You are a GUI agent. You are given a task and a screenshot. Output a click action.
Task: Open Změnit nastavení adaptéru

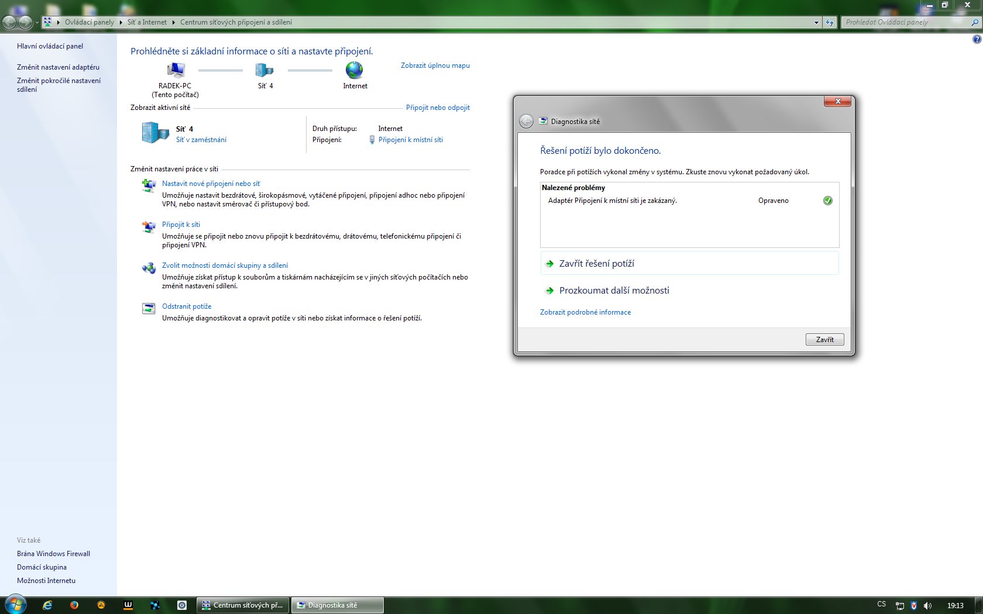tap(58, 67)
